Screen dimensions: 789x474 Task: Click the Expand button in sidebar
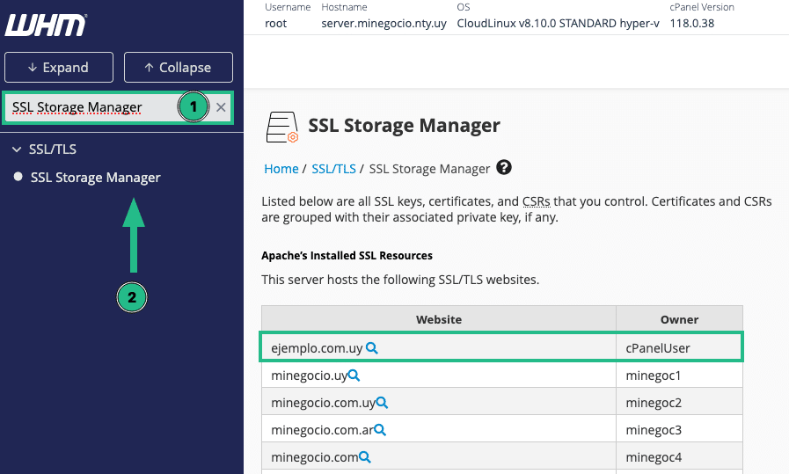click(x=58, y=68)
